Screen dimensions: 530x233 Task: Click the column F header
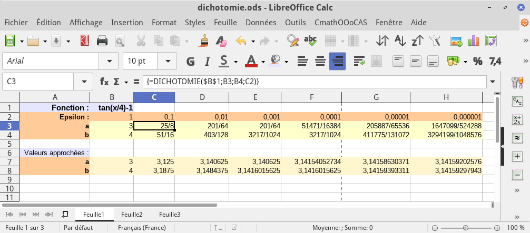pos(312,97)
